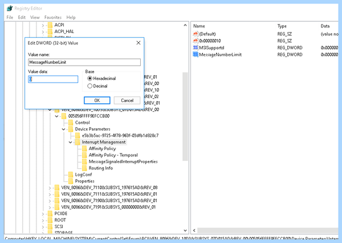Click the Device Parameters folder icon

pyautogui.click(x=71, y=129)
